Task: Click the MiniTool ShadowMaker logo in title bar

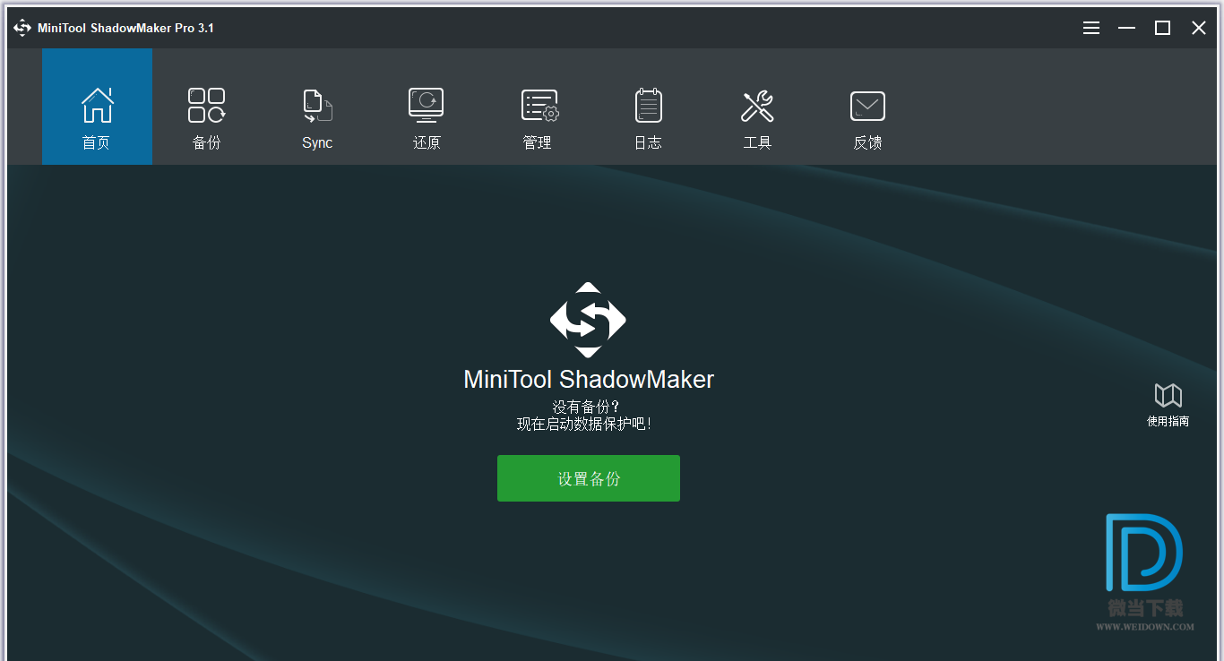Action: coord(22,28)
